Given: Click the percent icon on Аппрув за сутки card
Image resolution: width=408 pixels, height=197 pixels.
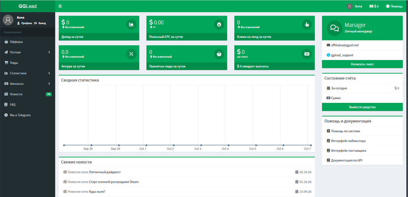Looking at the screenshot, I should [x=131, y=54].
